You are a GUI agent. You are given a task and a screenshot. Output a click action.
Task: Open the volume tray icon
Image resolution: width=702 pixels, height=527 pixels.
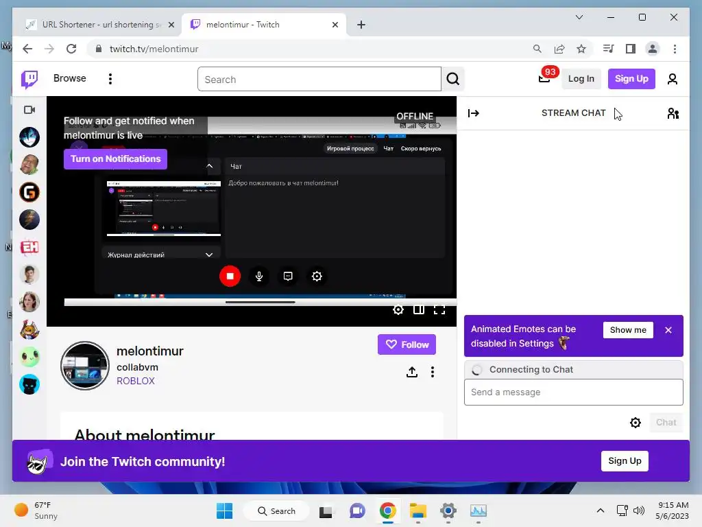(639, 511)
